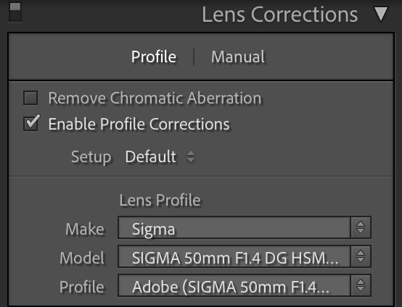This screenshot has height=307, width=402.
Task: Click the up-down arrows beside Default
Action: tap(191, 156)
